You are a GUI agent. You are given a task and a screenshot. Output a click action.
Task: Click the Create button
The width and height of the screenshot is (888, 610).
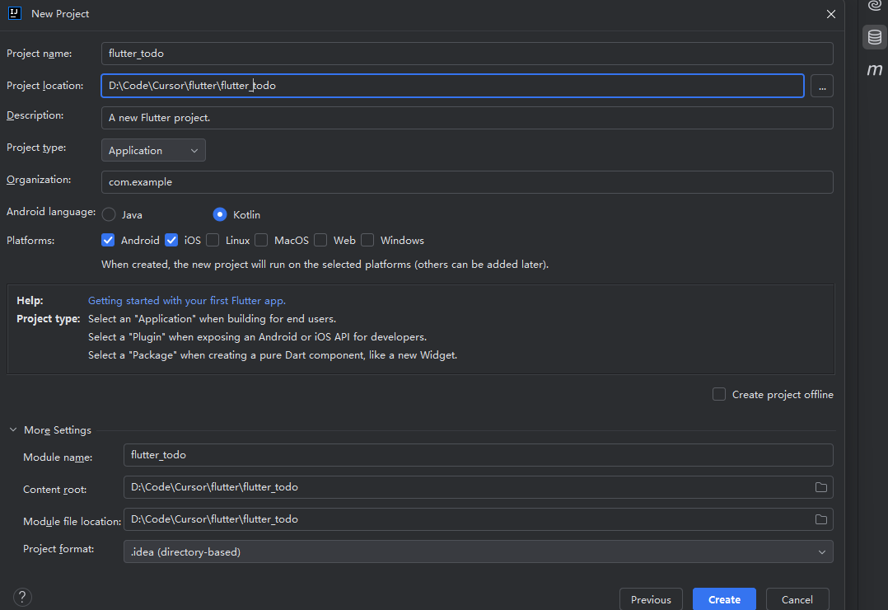(x=724, y=599)
